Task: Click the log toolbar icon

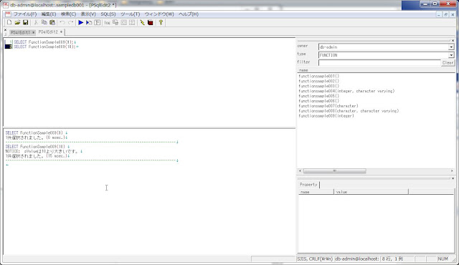Action: (107, 22)
